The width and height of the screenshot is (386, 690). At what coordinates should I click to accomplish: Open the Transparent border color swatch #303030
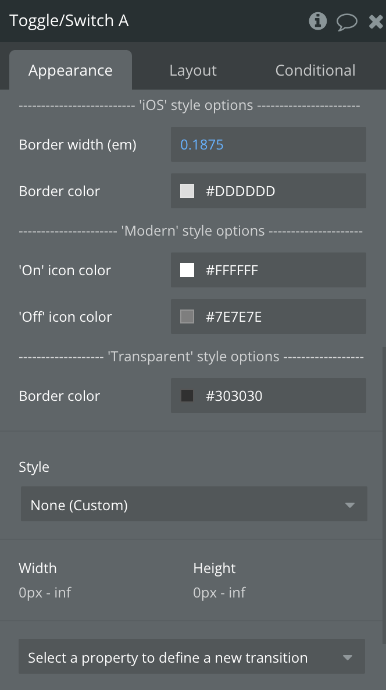(x=187, y=396)
